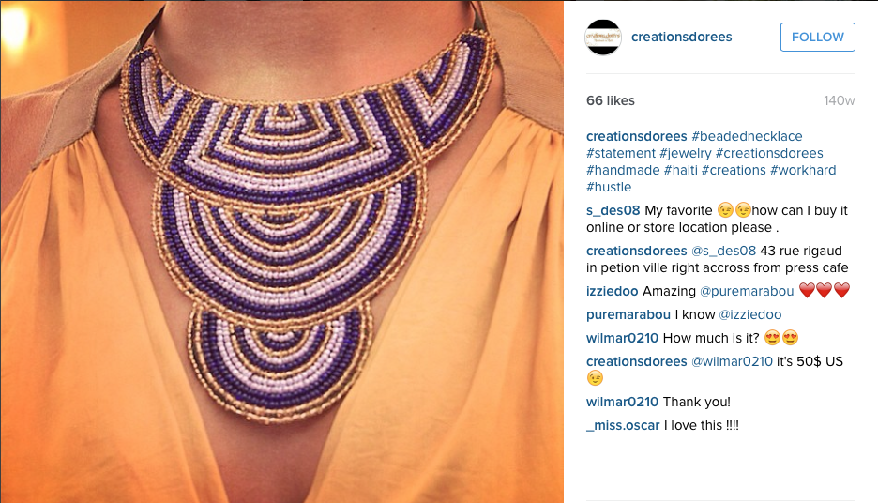The height and width of the screenshot is (503, 878).
Task: Open the #beadednecklace hashtag
Action: 747,136
